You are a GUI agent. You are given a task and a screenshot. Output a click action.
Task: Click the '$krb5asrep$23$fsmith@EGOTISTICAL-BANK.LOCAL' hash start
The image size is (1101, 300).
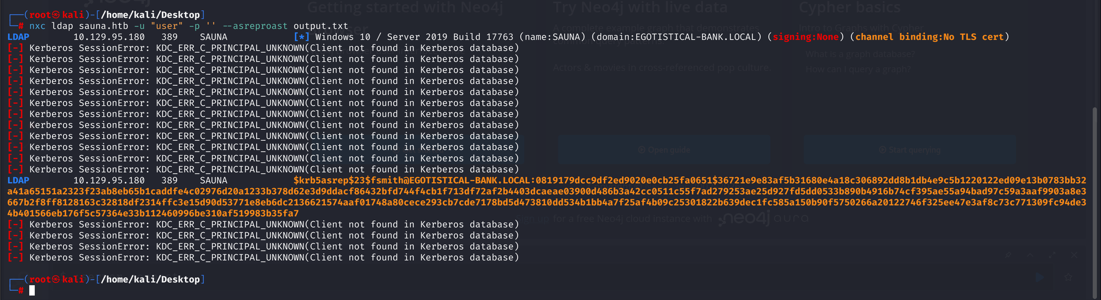click(x=412, y=180)
